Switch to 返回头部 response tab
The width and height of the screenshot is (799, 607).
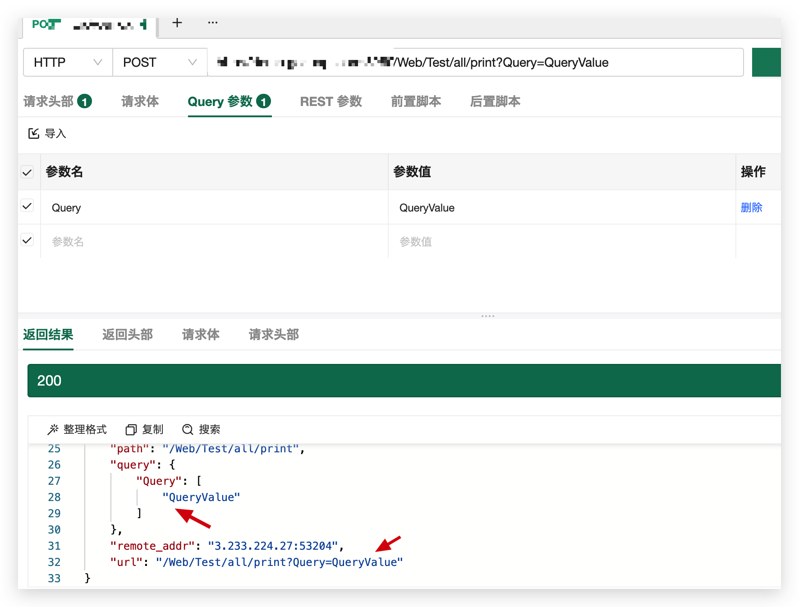128,335
